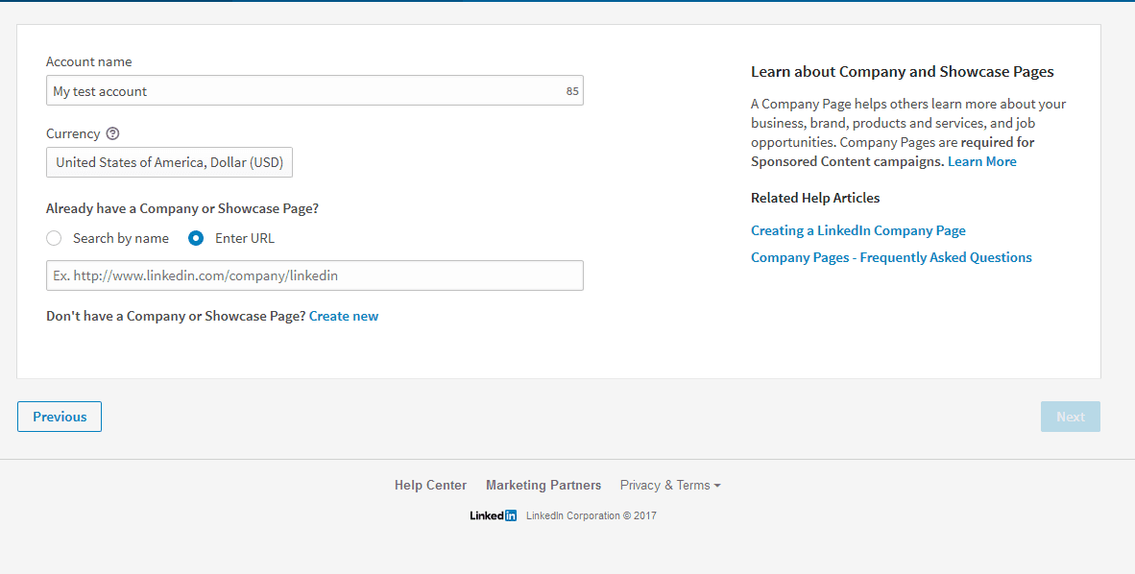1135x574 pixels.
Task: Click the character counter showing 85
Action: (x=571, y=90)
